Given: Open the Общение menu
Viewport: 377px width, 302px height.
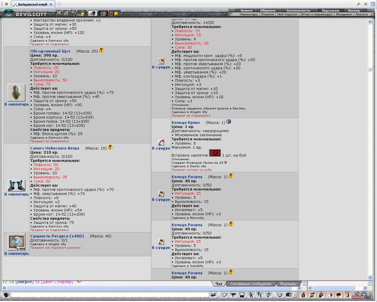Looking at the screenshot, I should (x=268, y=10).
